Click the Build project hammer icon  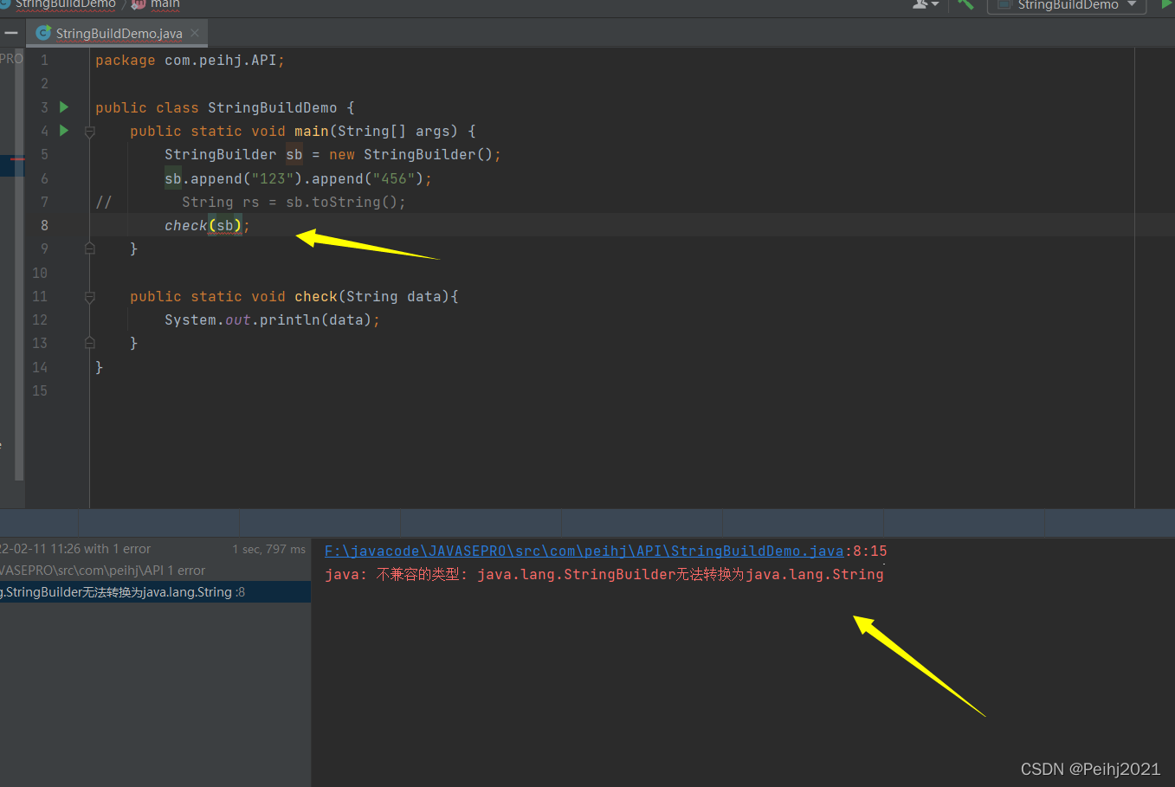click(x=965, y=4)
